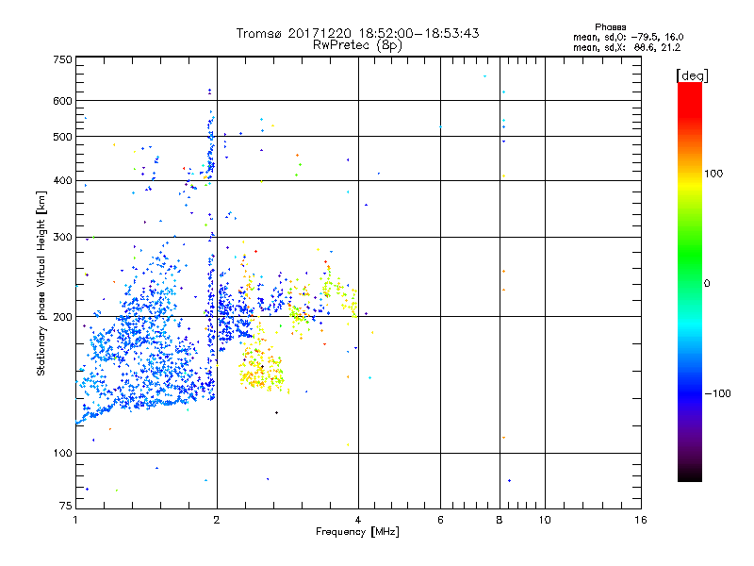Click the 'Frequency [MHz]' axis label
Viewport: 754px width, 566px height.
[357, 532]
